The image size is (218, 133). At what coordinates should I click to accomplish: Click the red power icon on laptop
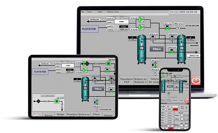tap(196, 80)
